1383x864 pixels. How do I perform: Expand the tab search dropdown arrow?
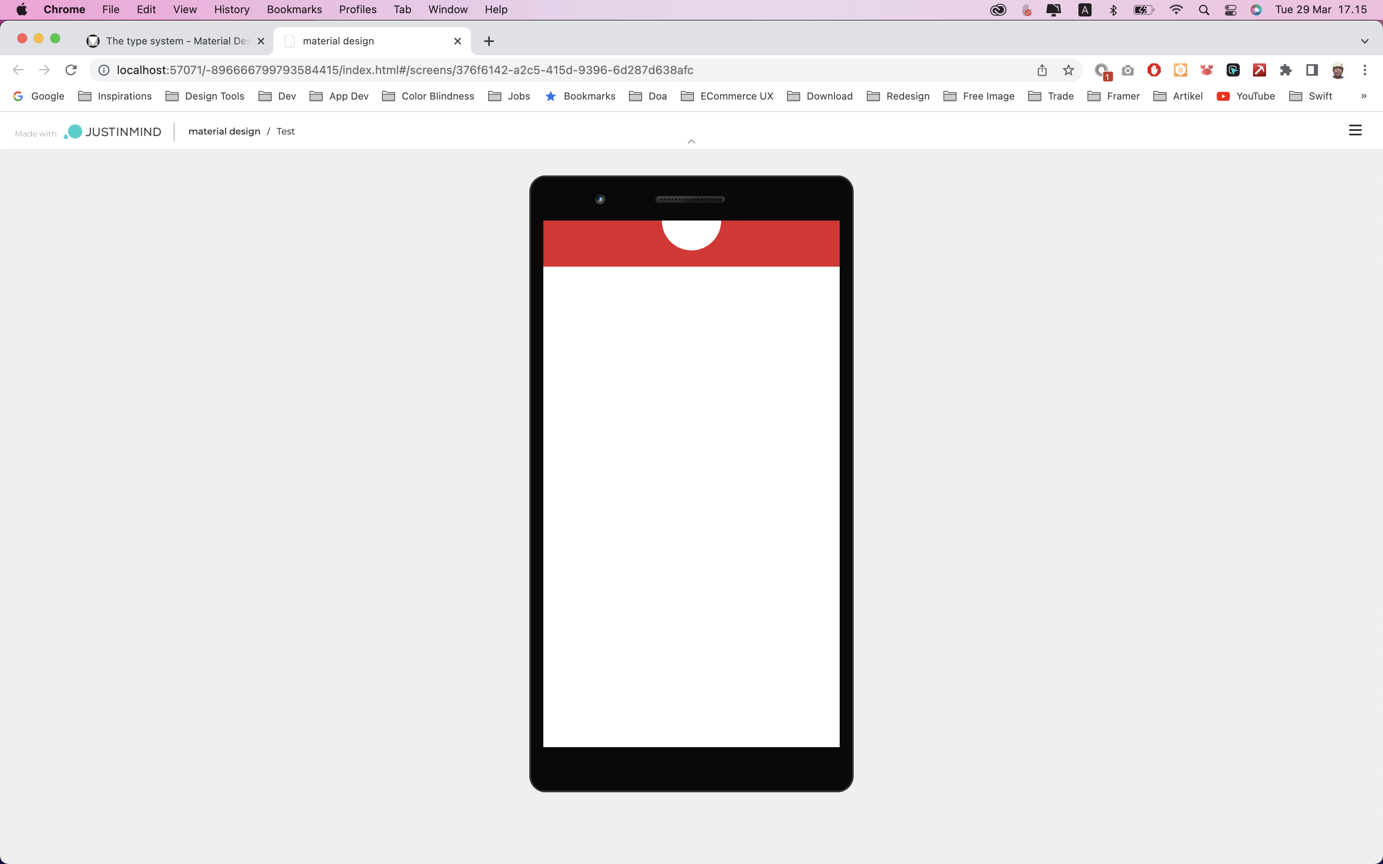click(x=1365, y=41)
